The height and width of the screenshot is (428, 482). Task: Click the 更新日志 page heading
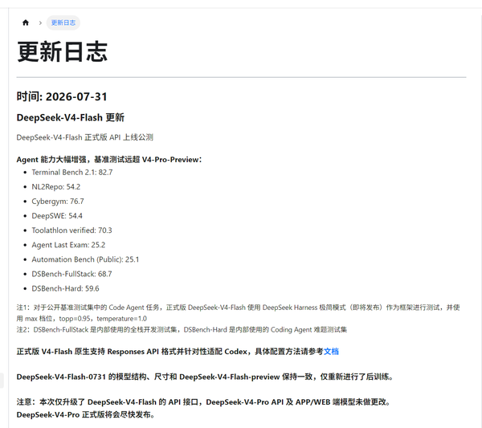(62, 51)
